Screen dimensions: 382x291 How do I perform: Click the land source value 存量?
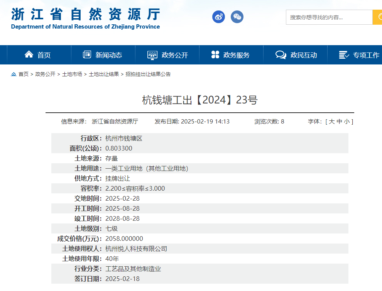(112, 158)
